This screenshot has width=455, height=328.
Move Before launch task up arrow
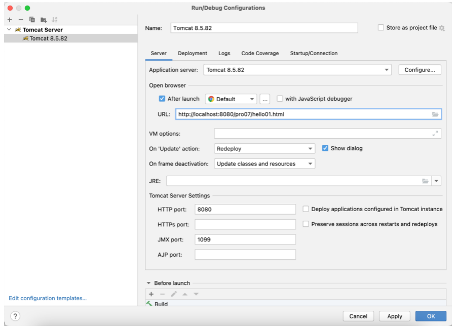tap(185, 294)
